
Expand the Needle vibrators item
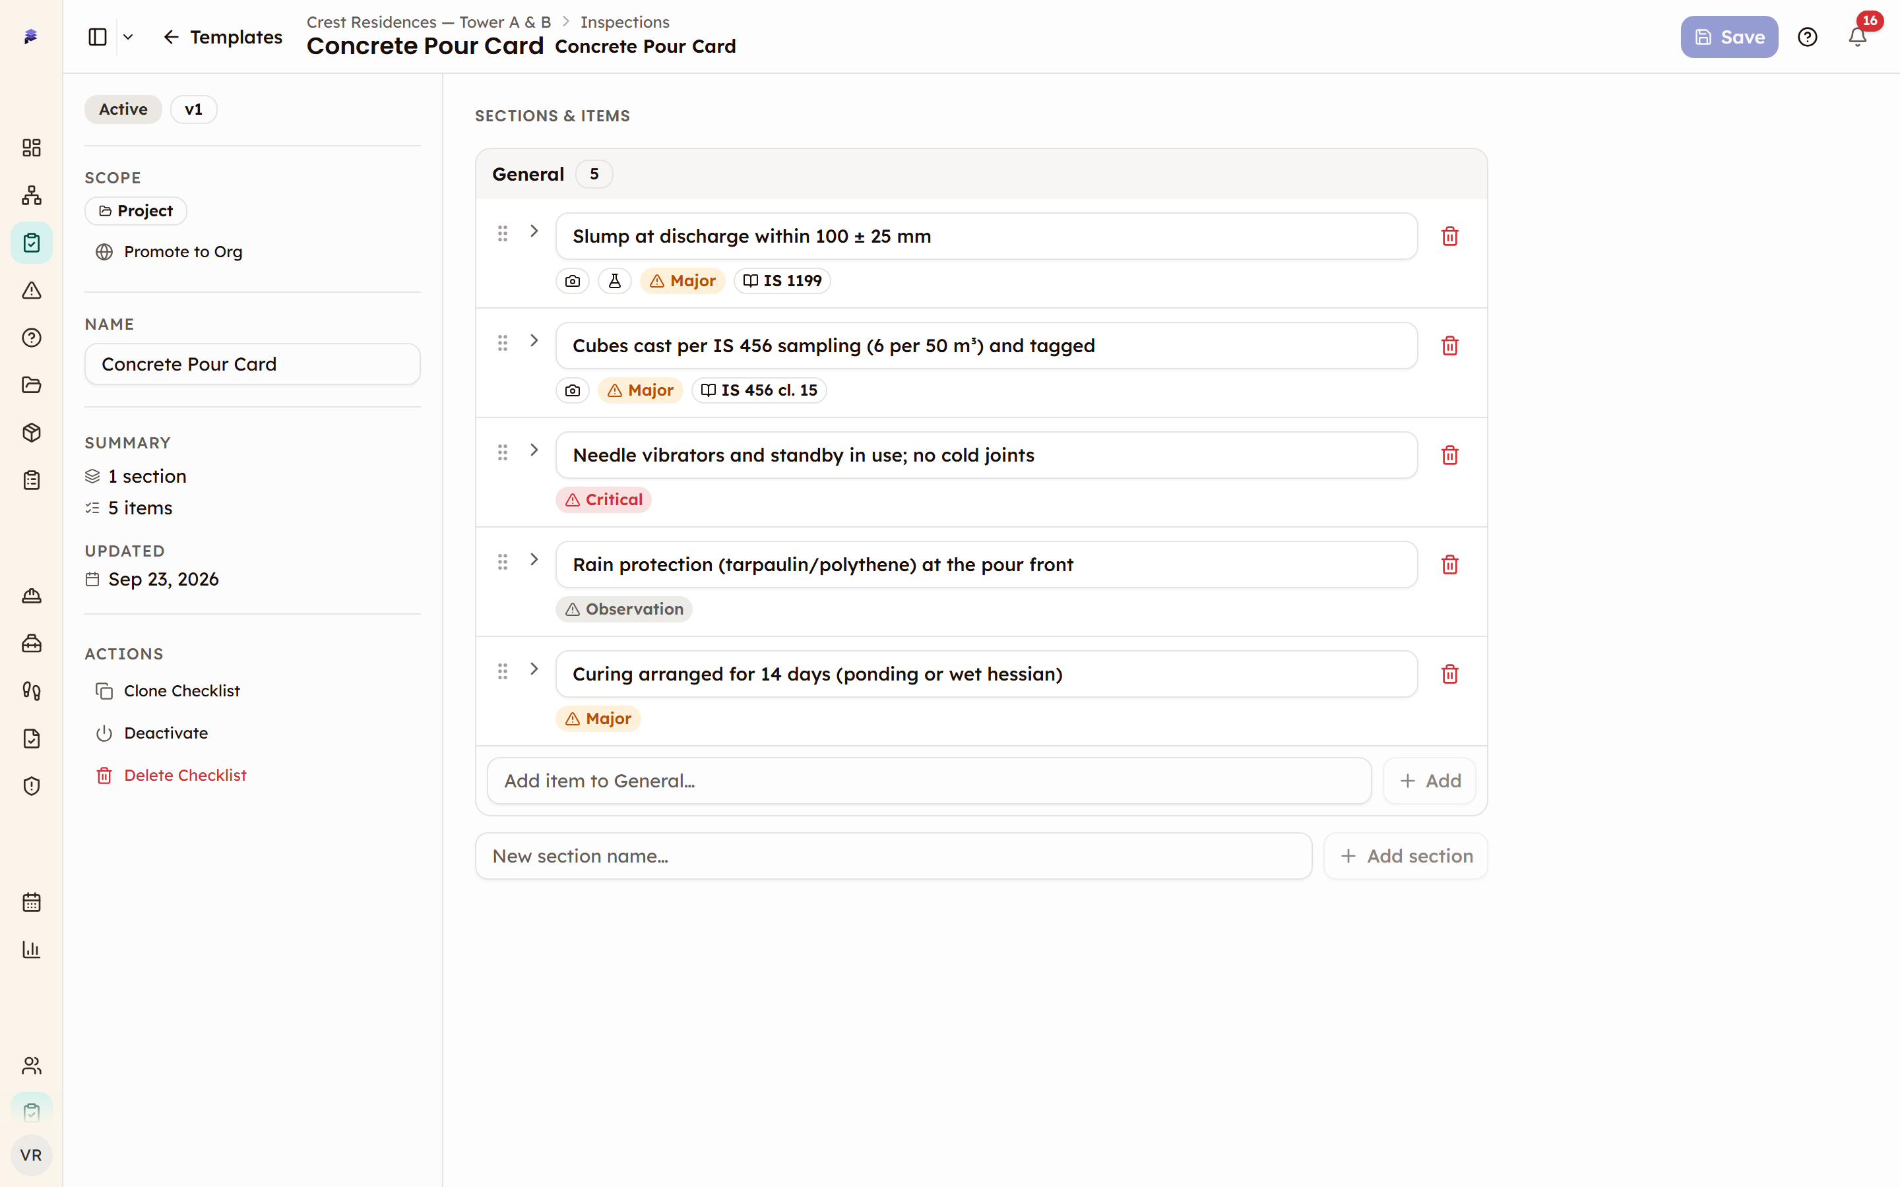(x=534, y=450)
